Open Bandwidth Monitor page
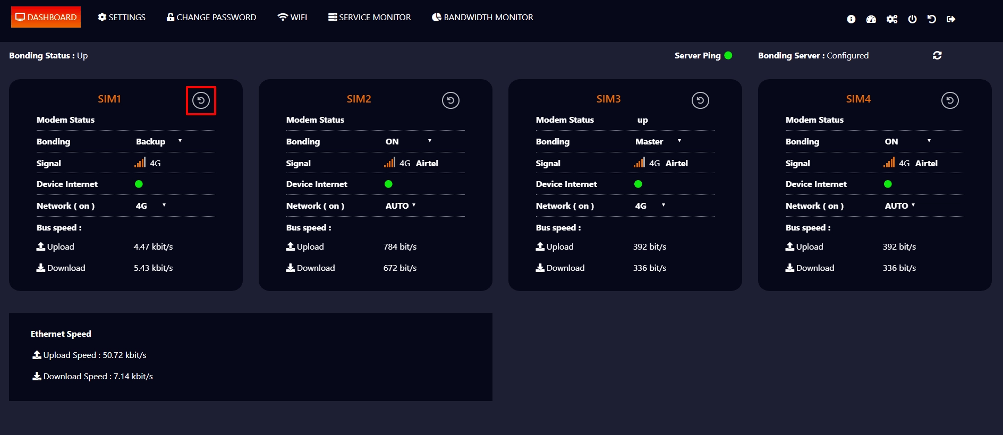Viewport: 1003px width, 435px height. point(482,17)
